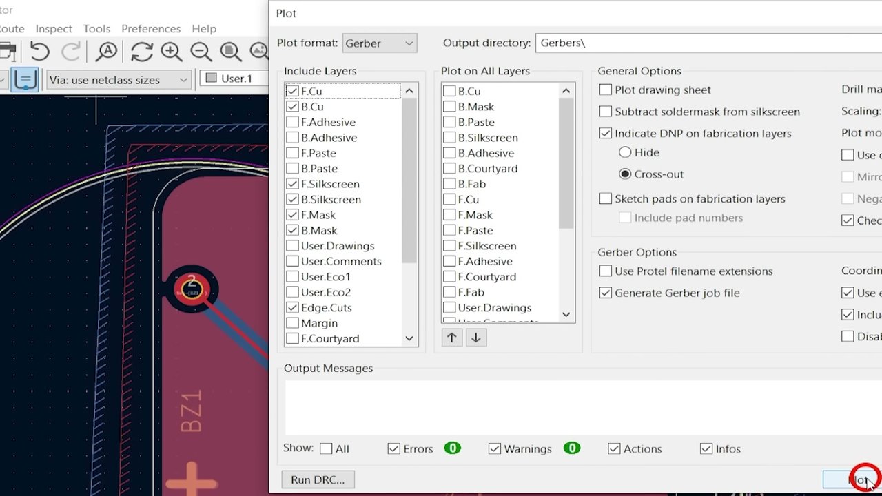Click the scroll-up arrow of Plot on All Layers list
882x496 pixels.
pos(566,91)
